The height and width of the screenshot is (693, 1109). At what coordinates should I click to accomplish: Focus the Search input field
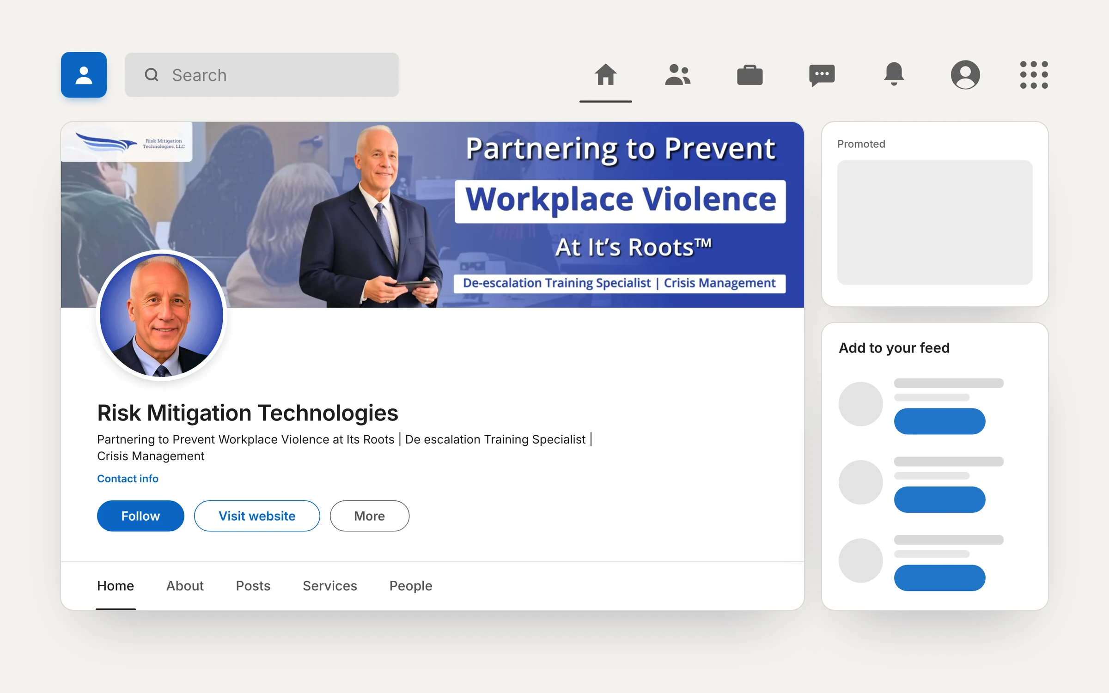[262, 75]
